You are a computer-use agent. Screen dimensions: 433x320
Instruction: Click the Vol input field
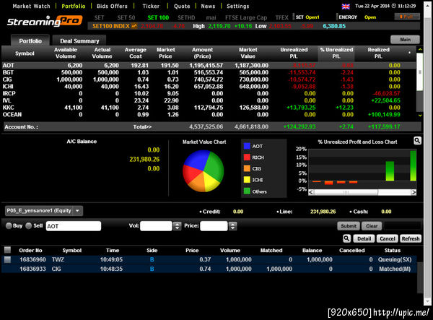click(156, 226)
